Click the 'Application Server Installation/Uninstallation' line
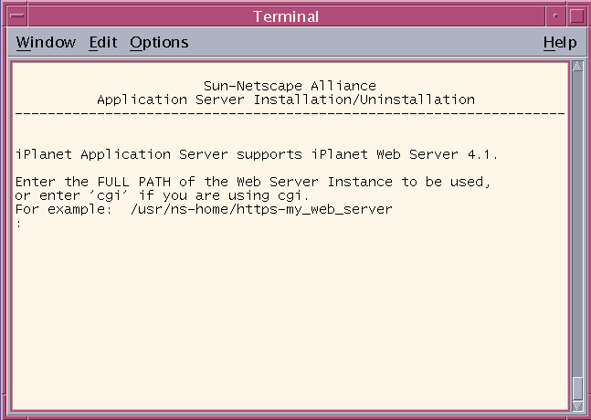Image resolution: width=591 pixels, height=420 pixels. 286,100
